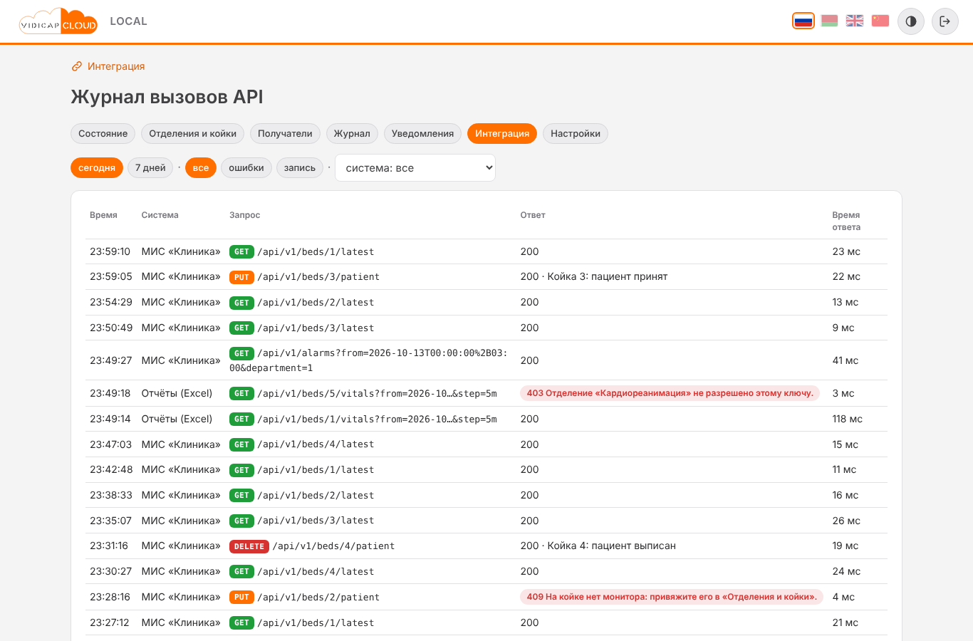Click Отчёты (Excel) in 23:49:14 row
973x641 pixels.
tap(177, 419)
